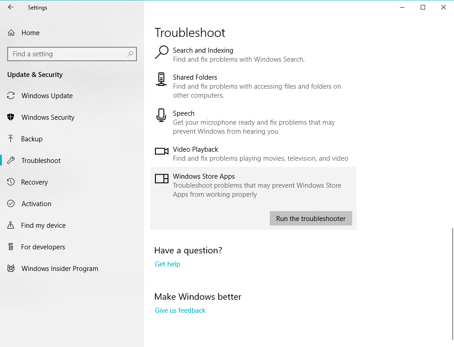The width and height of the screenshot is (454, 347).
Task: Maximize the Settings window
Action: [423, 7]
